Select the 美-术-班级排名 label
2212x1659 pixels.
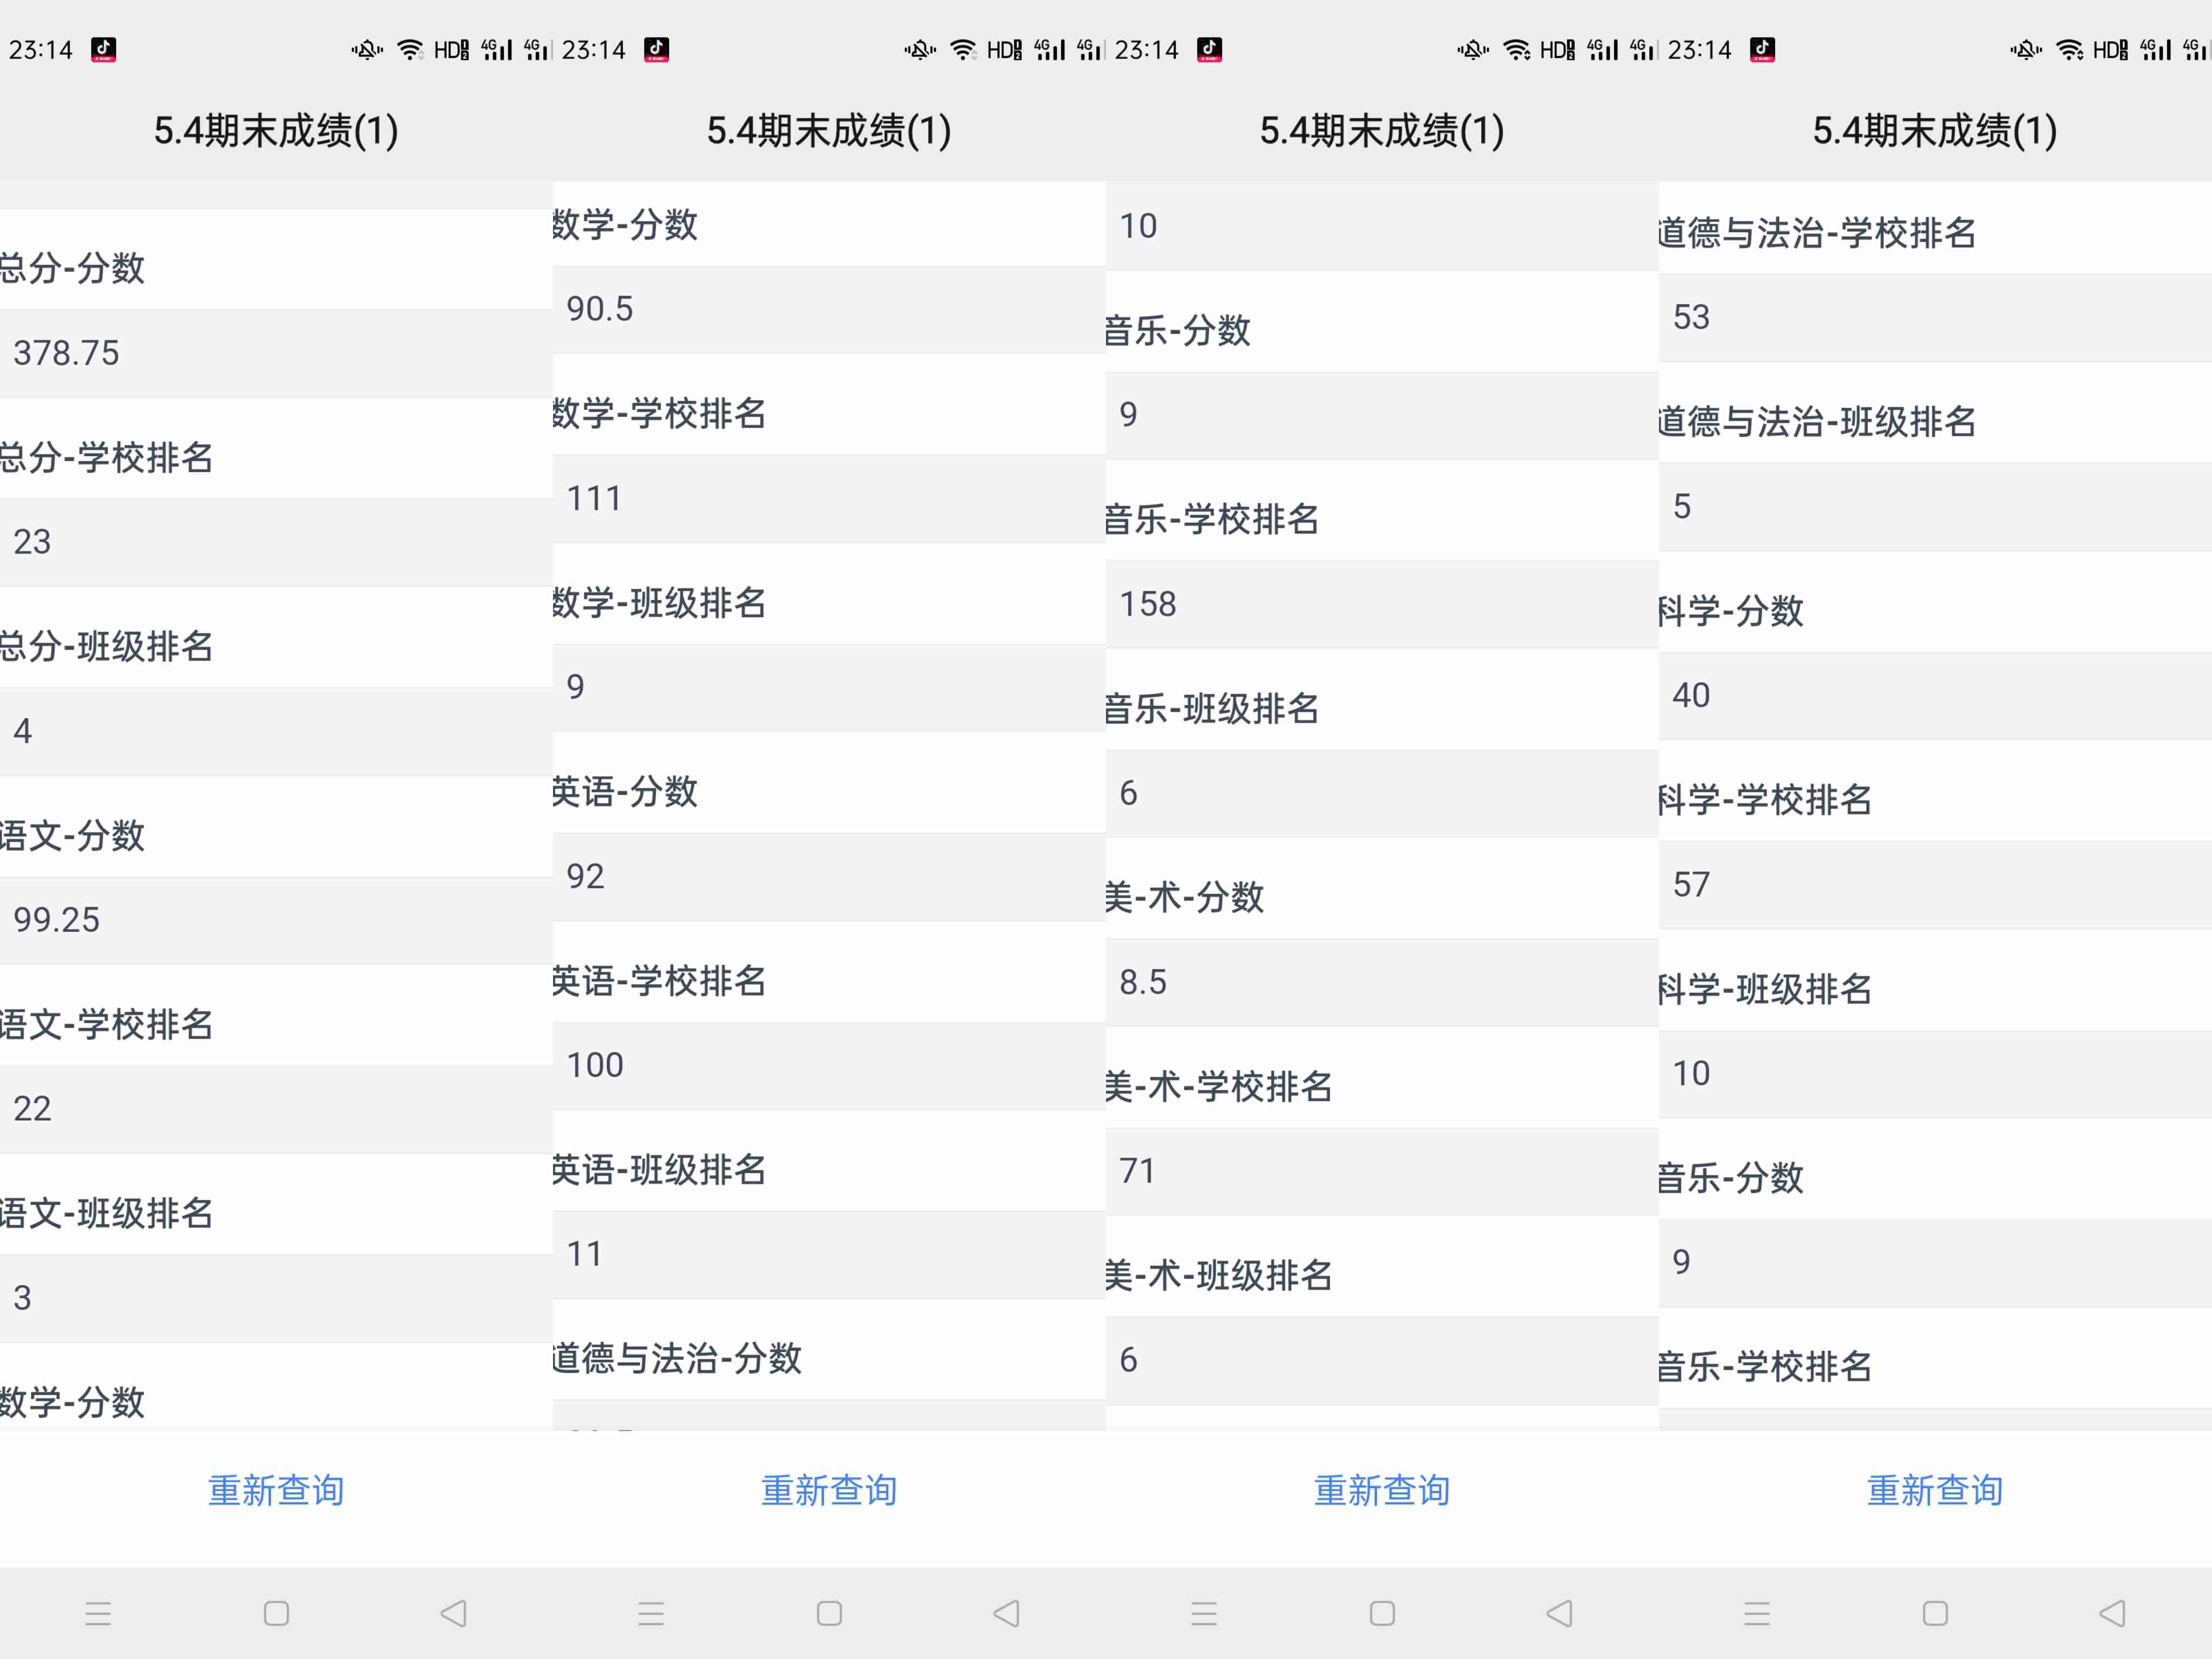pyautogui.click(x=1219, y=1275)
